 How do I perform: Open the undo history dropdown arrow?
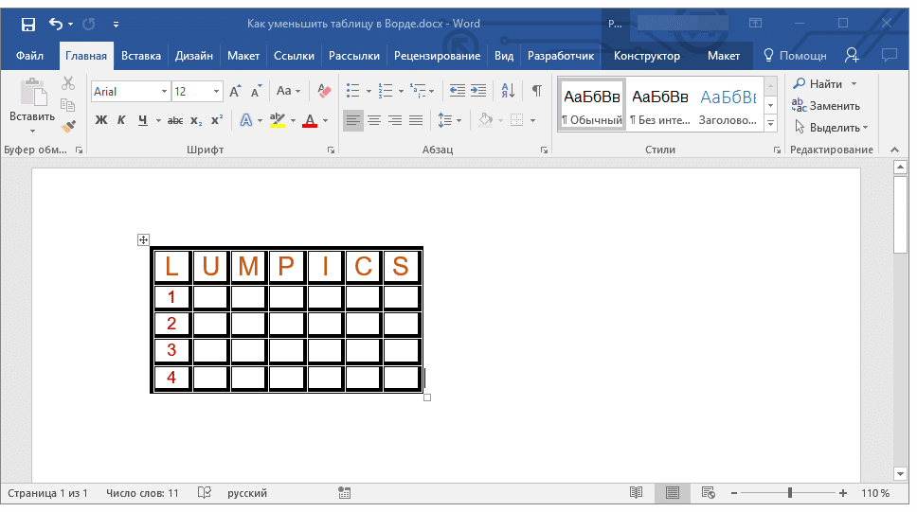click(x=71, y=24)
